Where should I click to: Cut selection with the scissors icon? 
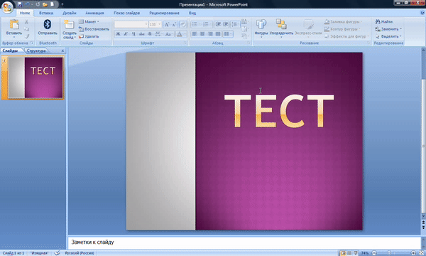point(27,22)
